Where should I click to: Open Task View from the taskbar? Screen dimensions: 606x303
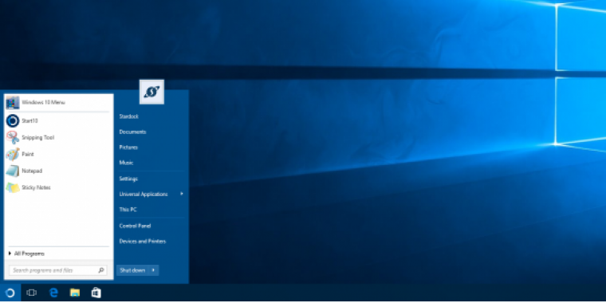pyautogui.click(x=31, y=293)
